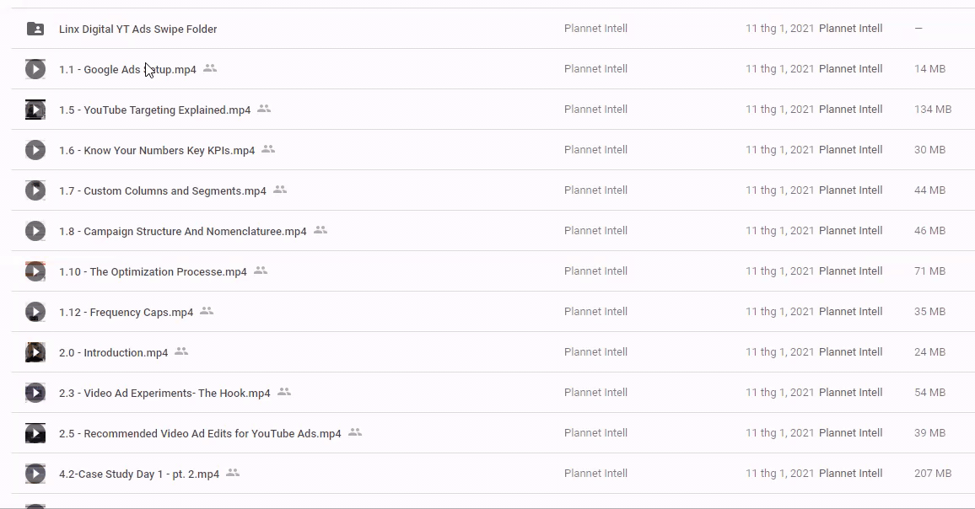Click video thumbnail of 1.5 YouTube Targeting Explained
This screenshot has width=975, height=509.
35,110
